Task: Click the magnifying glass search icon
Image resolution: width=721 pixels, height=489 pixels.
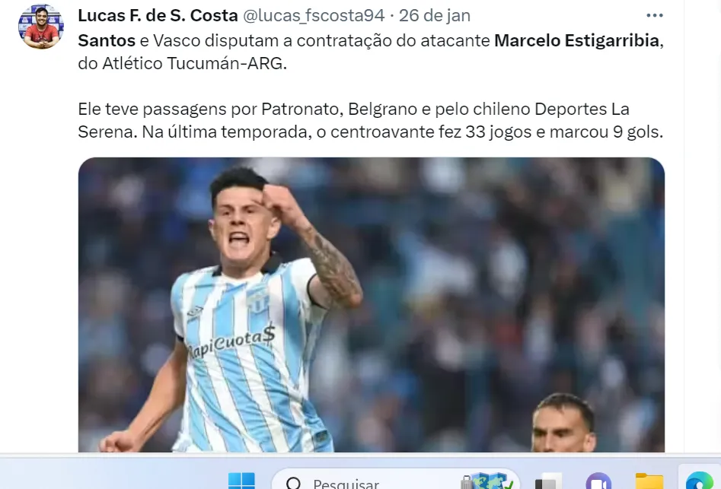Action: tap(293, 483)
